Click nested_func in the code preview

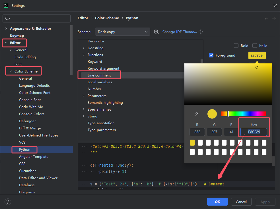tap(112, 165)
